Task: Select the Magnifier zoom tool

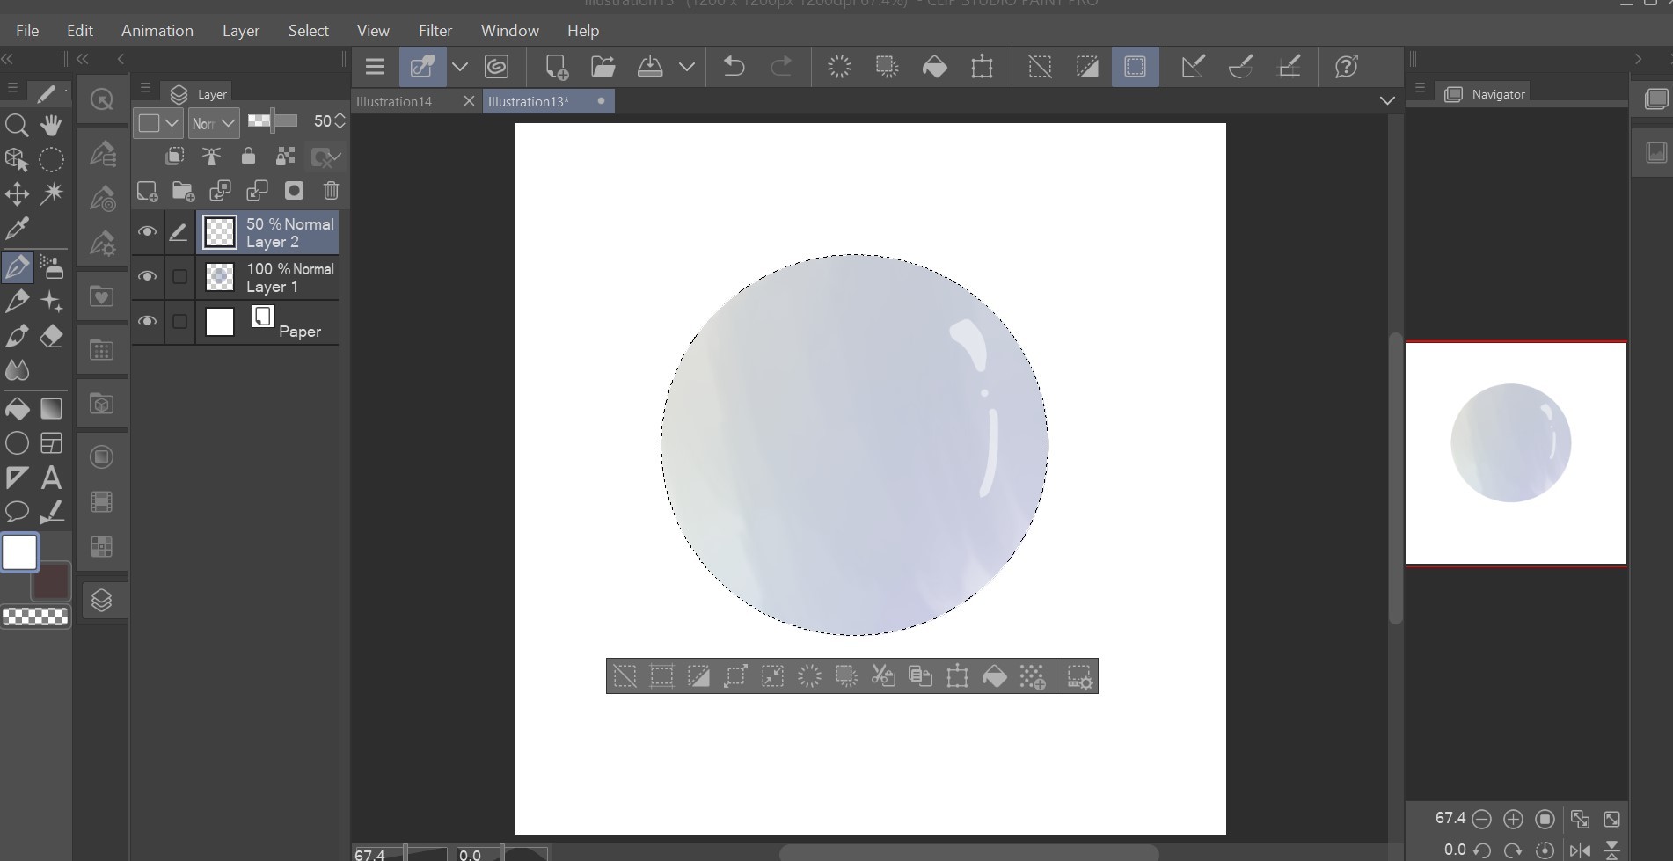Action: (x=16, y=125)
